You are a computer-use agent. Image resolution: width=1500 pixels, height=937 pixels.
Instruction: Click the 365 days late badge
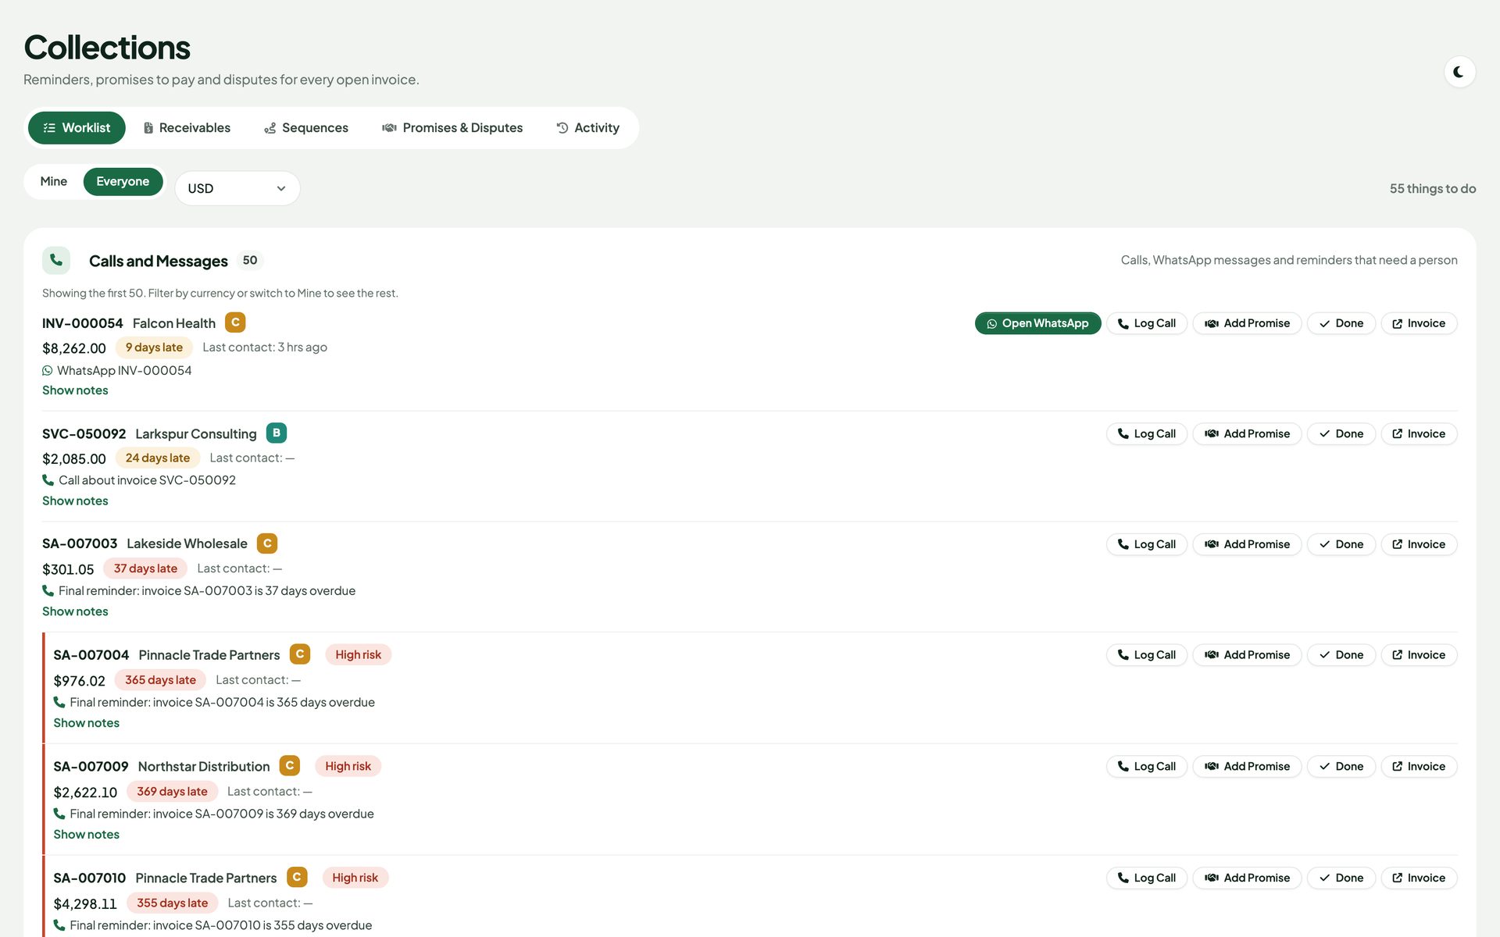click(x=160, y=680)
